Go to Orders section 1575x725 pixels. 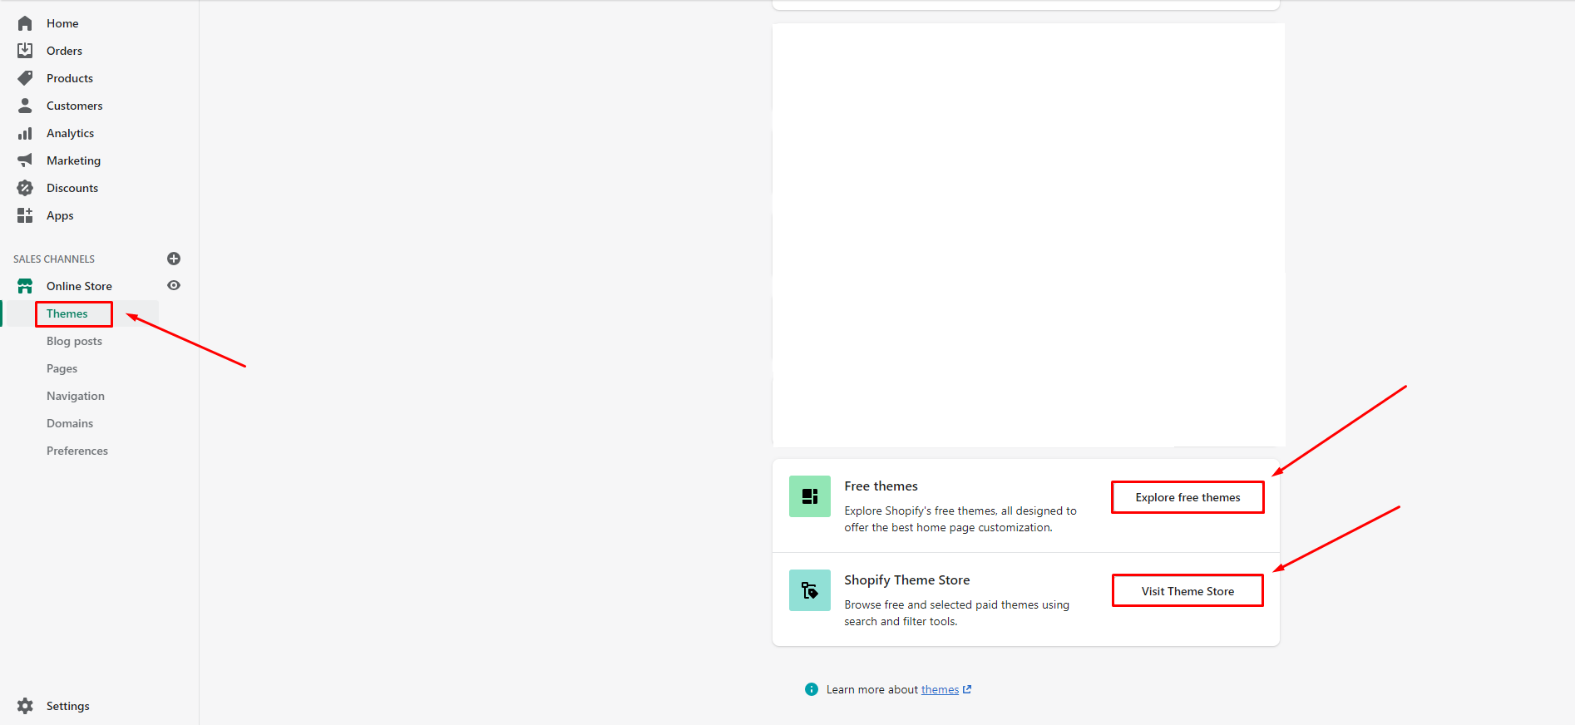(x=64, y=51)
